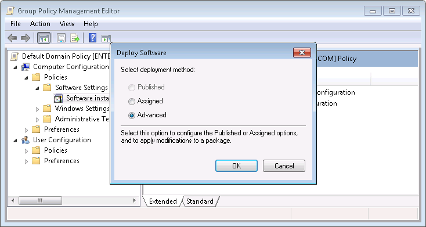Collapse the Computer Configuration node

16,67
